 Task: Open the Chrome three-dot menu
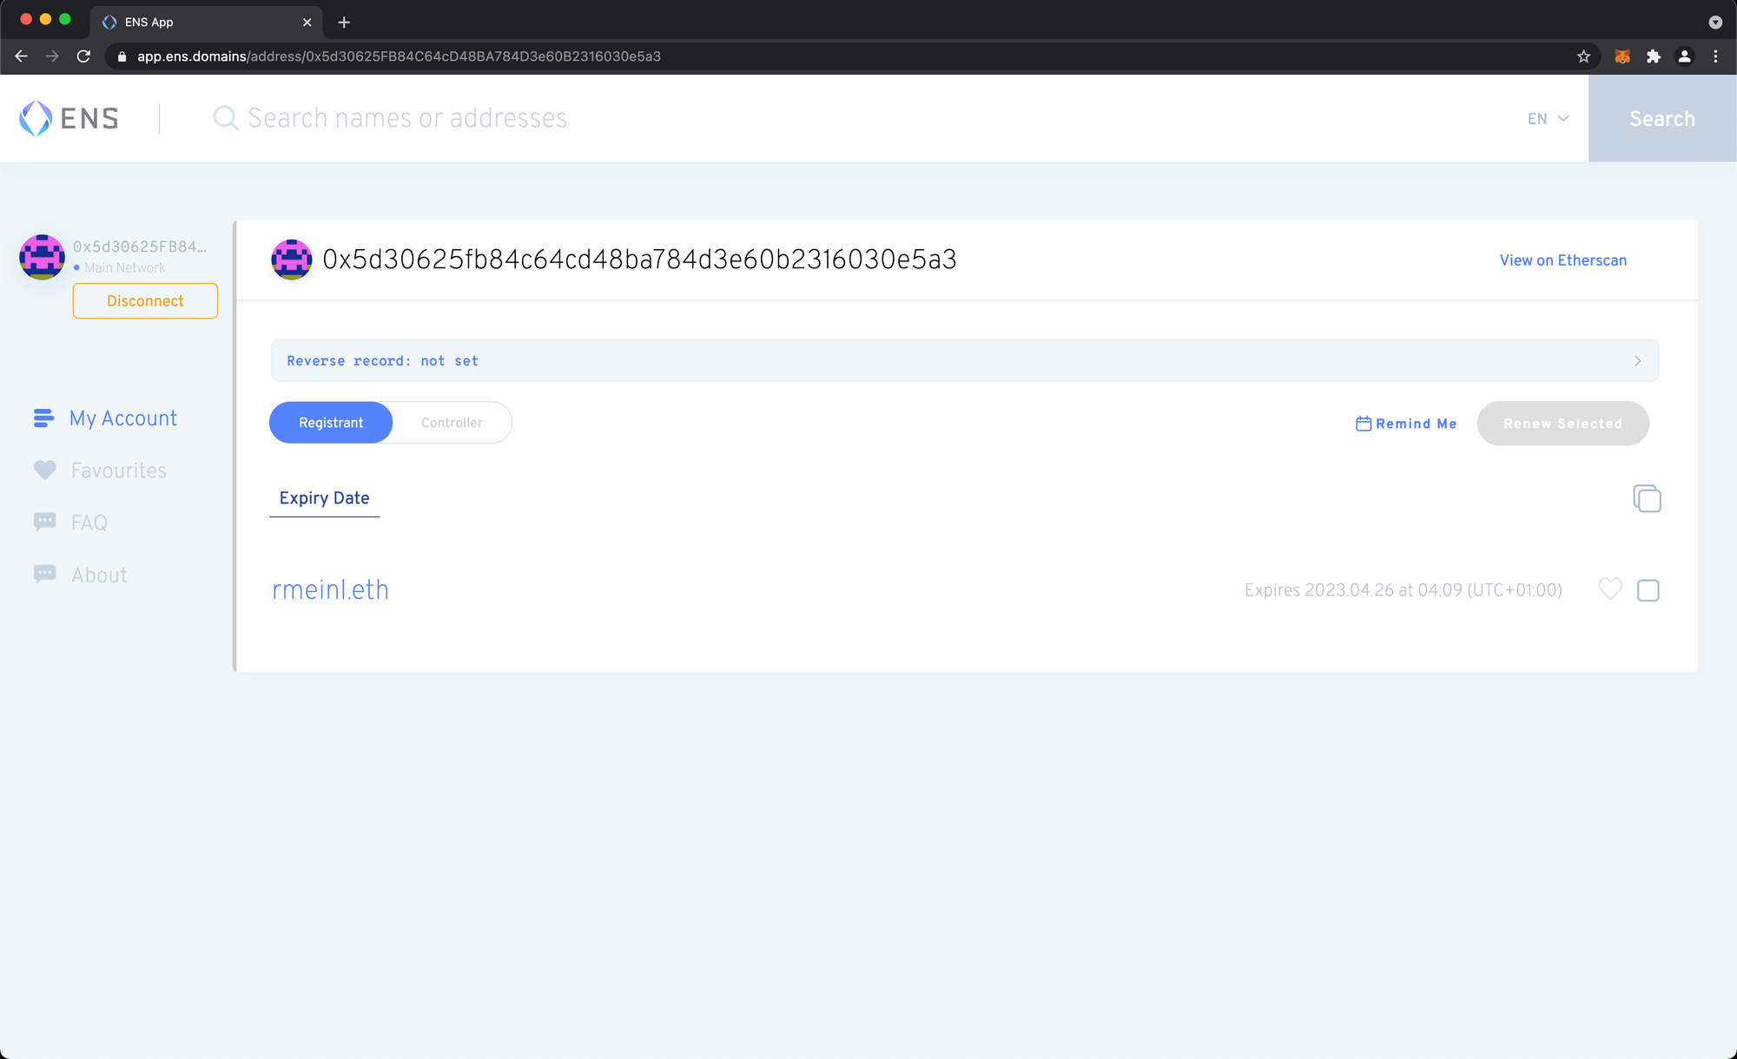(x=1715, y=56)
